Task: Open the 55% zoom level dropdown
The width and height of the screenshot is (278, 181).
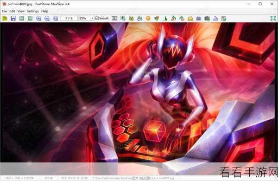Action: pyautogui.click(x=92, y=18)
